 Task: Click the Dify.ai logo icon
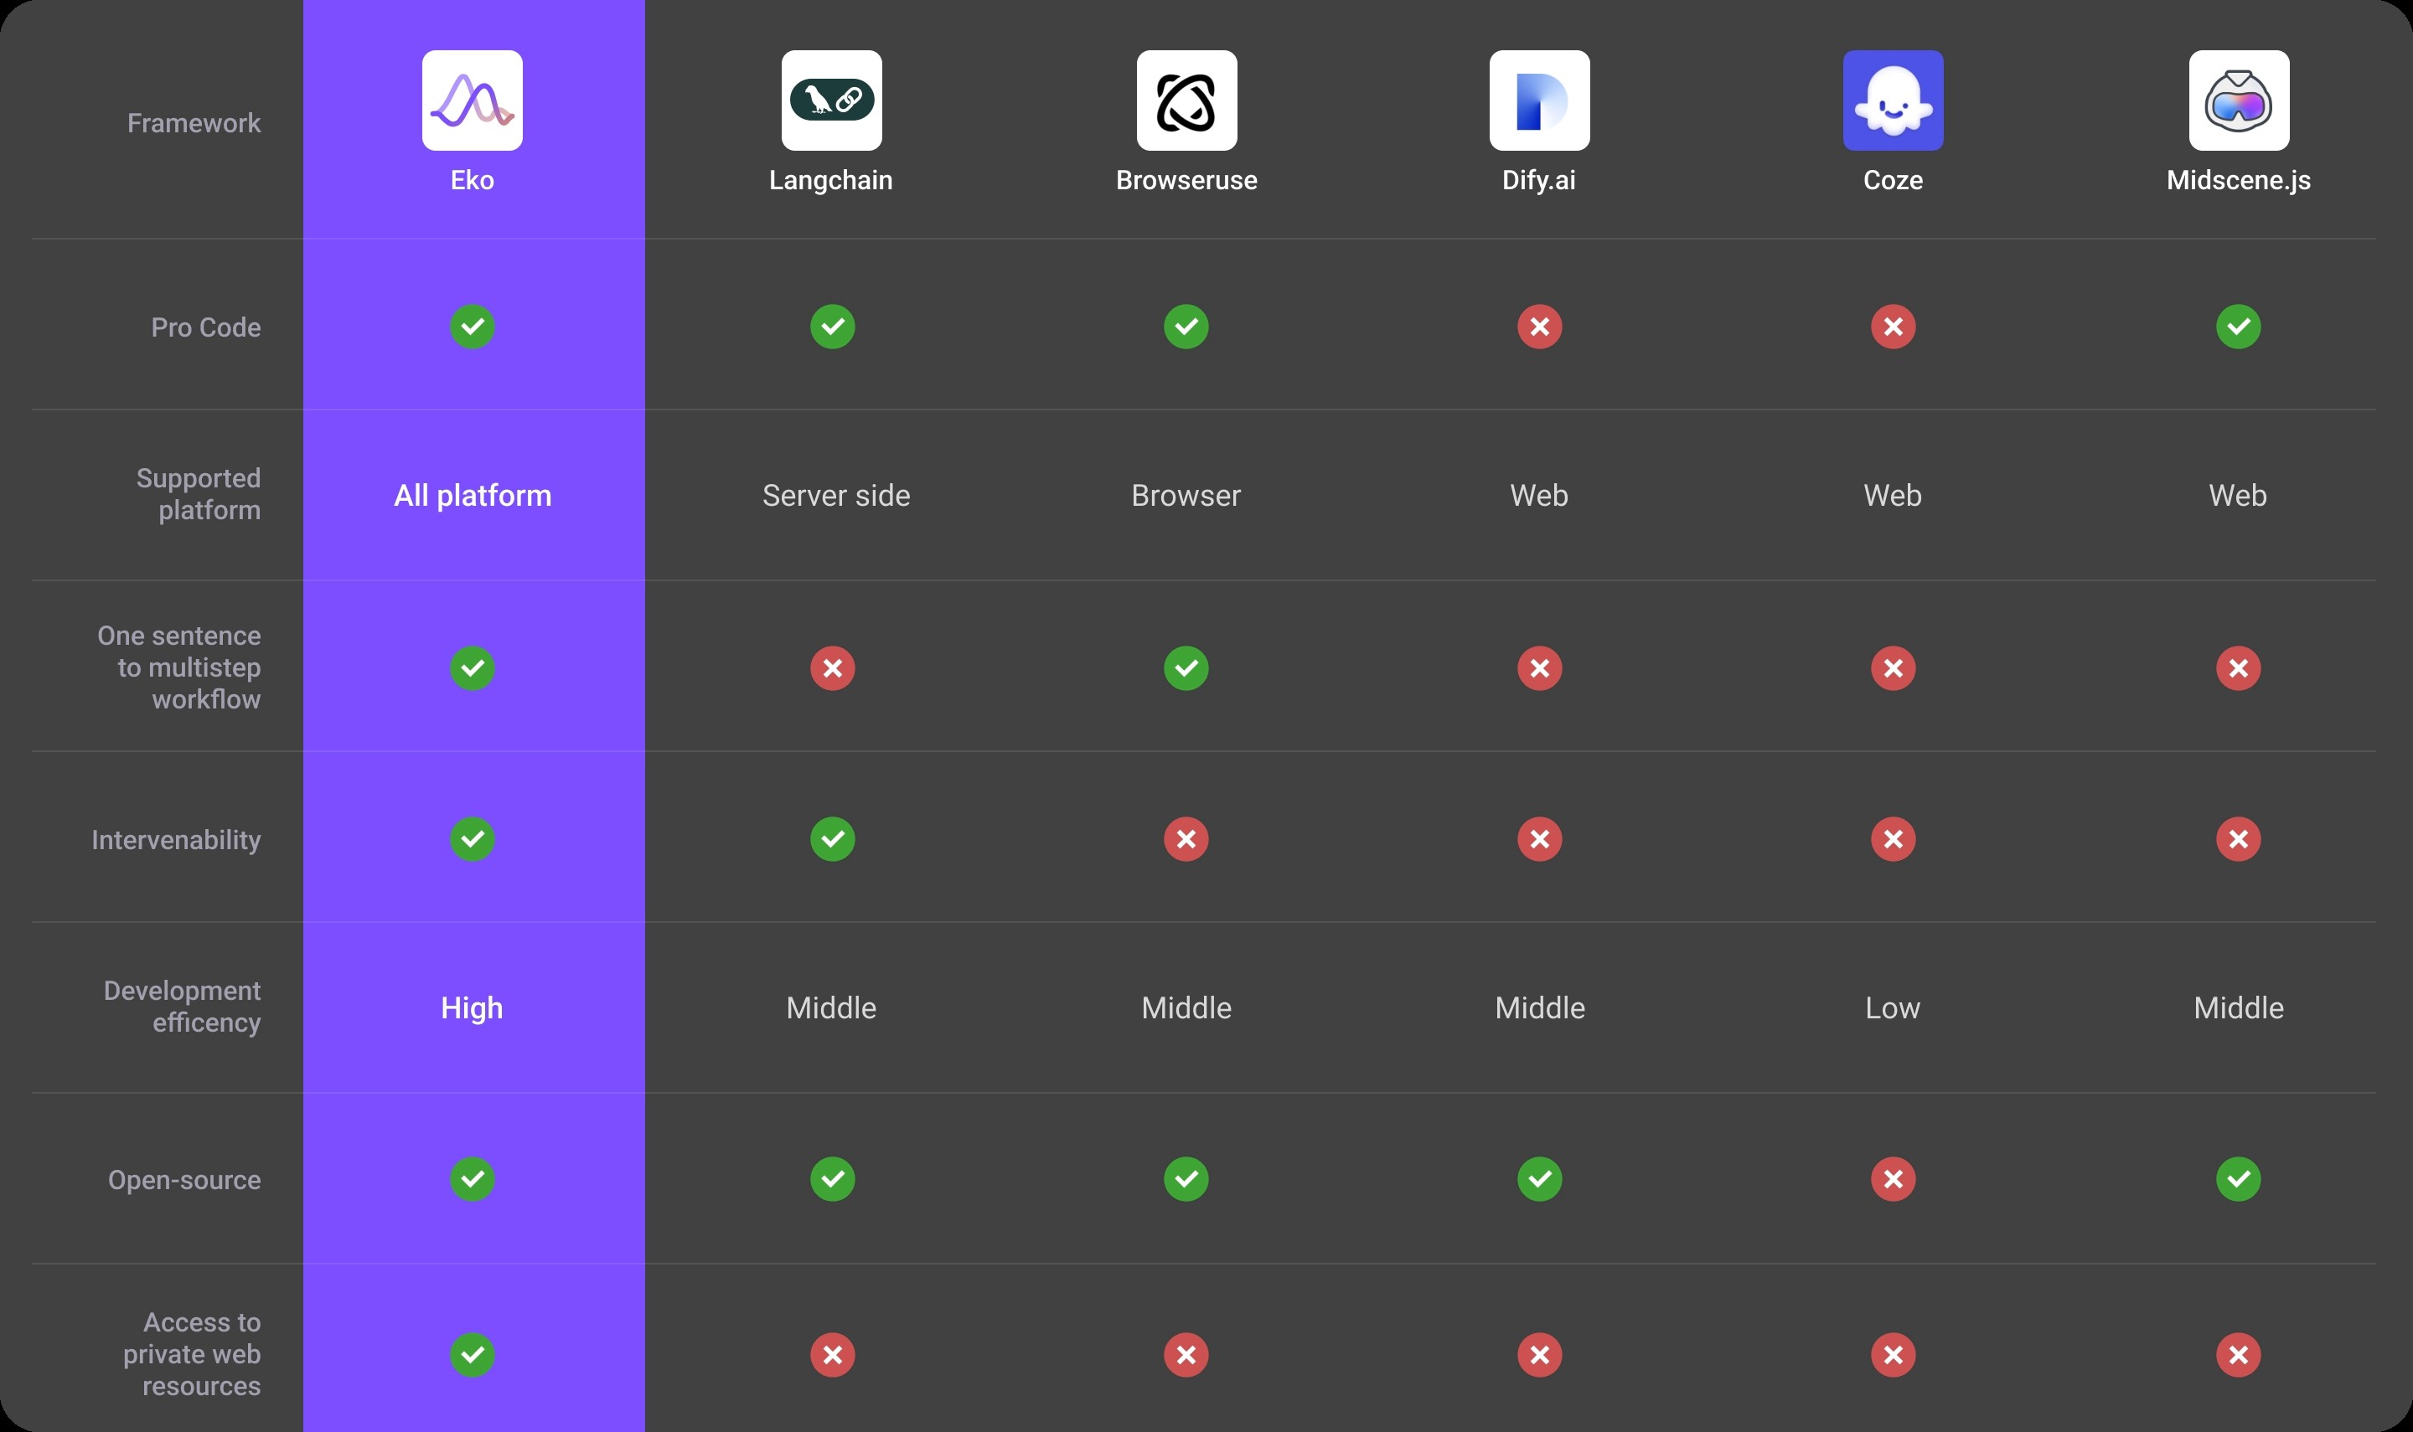pyautogui.click(x=1538, y=100)
